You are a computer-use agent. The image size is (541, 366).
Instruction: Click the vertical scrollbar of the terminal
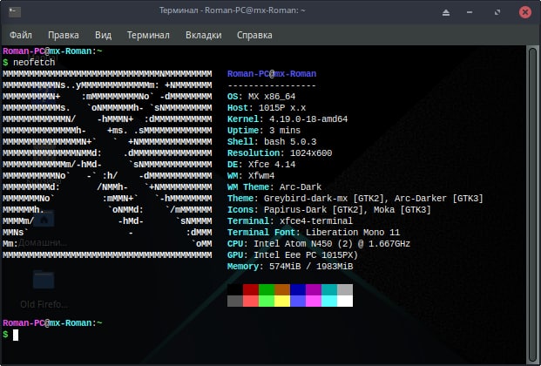532,205
